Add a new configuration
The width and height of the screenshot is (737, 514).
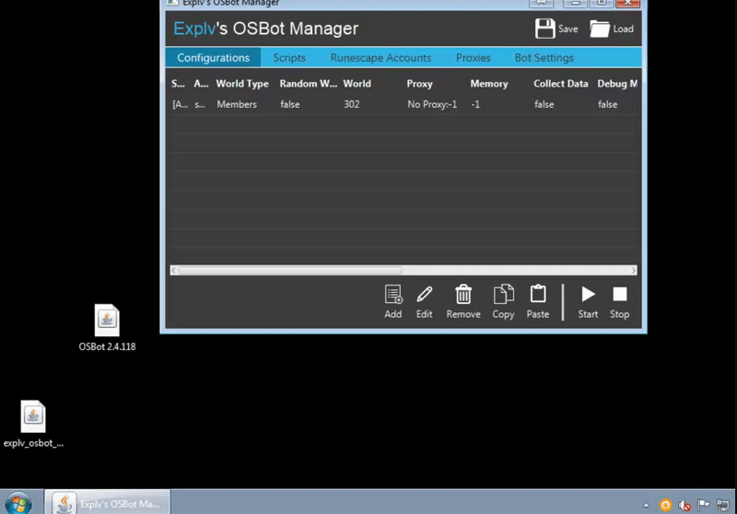[393, 301]
